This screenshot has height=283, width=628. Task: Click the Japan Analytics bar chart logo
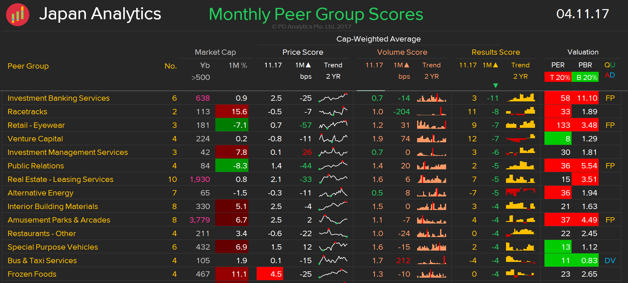coord(18,15)
